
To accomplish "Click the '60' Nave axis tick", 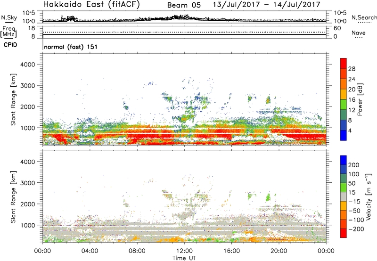I will coord(337,28).
